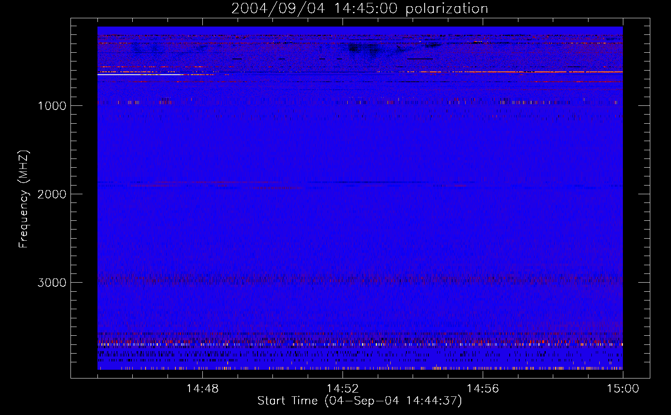
Task: Select the 3000 frequency tick label
Action: [52, 283]
